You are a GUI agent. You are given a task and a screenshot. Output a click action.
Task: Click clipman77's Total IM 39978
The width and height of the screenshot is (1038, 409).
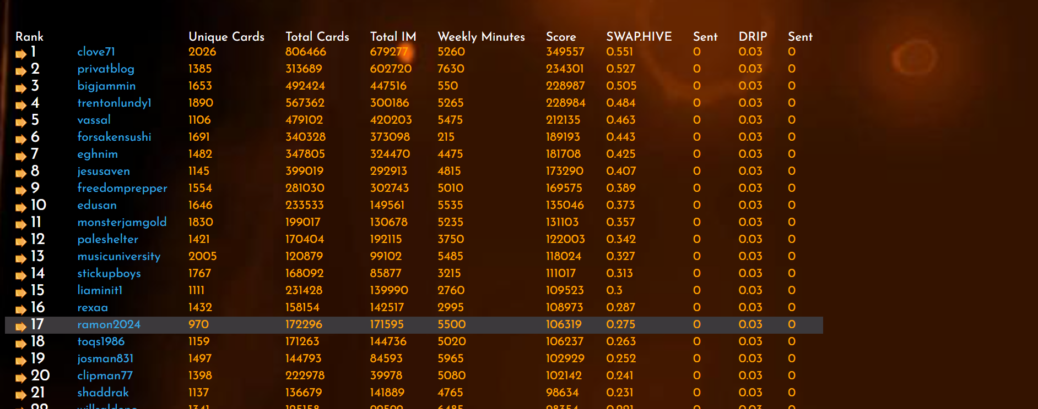click(386, 375)
